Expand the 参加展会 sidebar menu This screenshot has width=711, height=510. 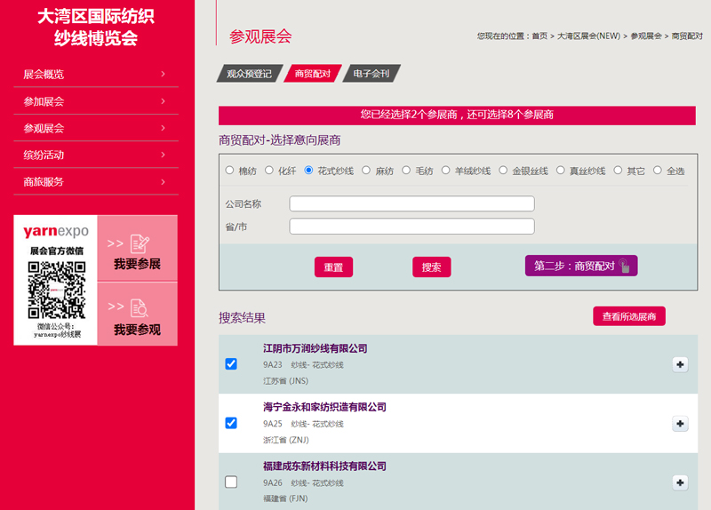95,101
